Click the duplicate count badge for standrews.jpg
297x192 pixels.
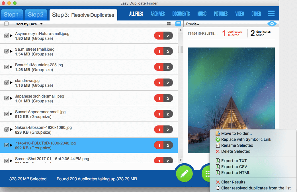(163, 83)
